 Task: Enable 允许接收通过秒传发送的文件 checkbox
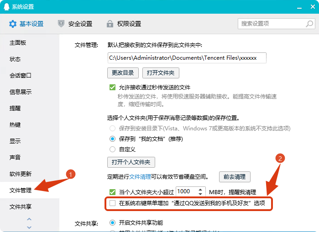112,88
